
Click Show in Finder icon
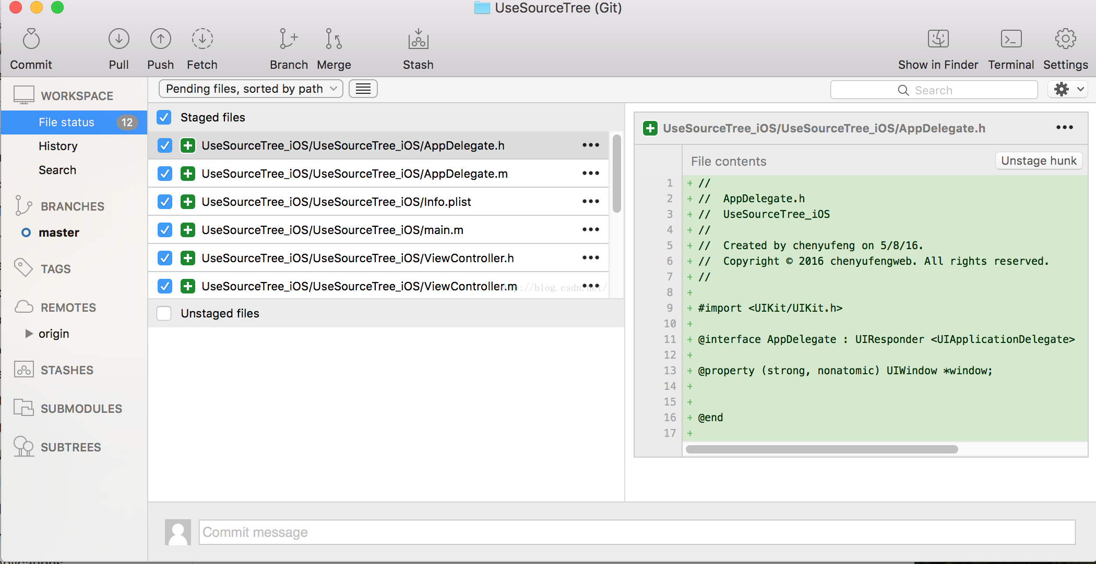938,40
